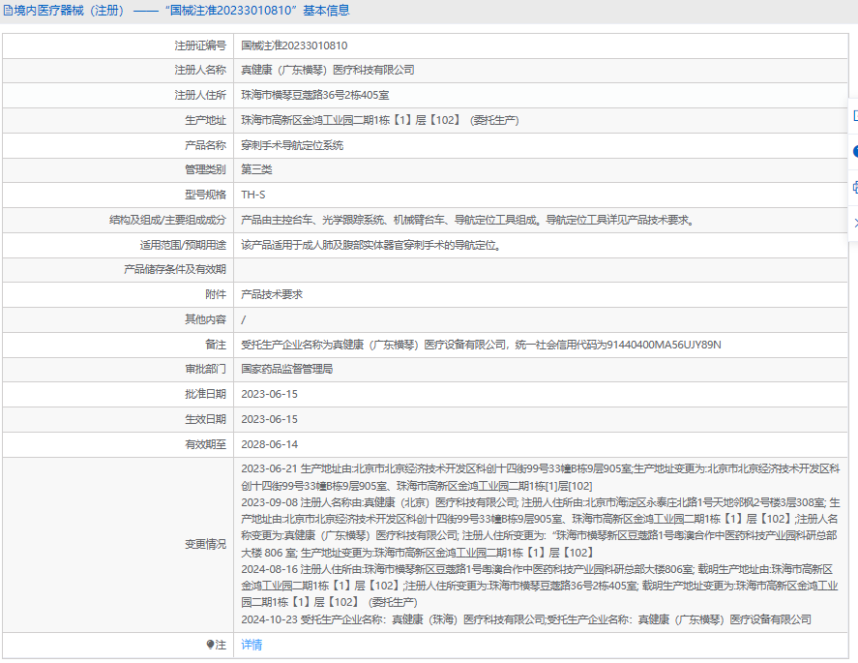The height and width of the screenshot is (663, 858).
Task: Click product name 穿刺手术导航定位系统
Action: pyautogui.click(x=292, y=145)
